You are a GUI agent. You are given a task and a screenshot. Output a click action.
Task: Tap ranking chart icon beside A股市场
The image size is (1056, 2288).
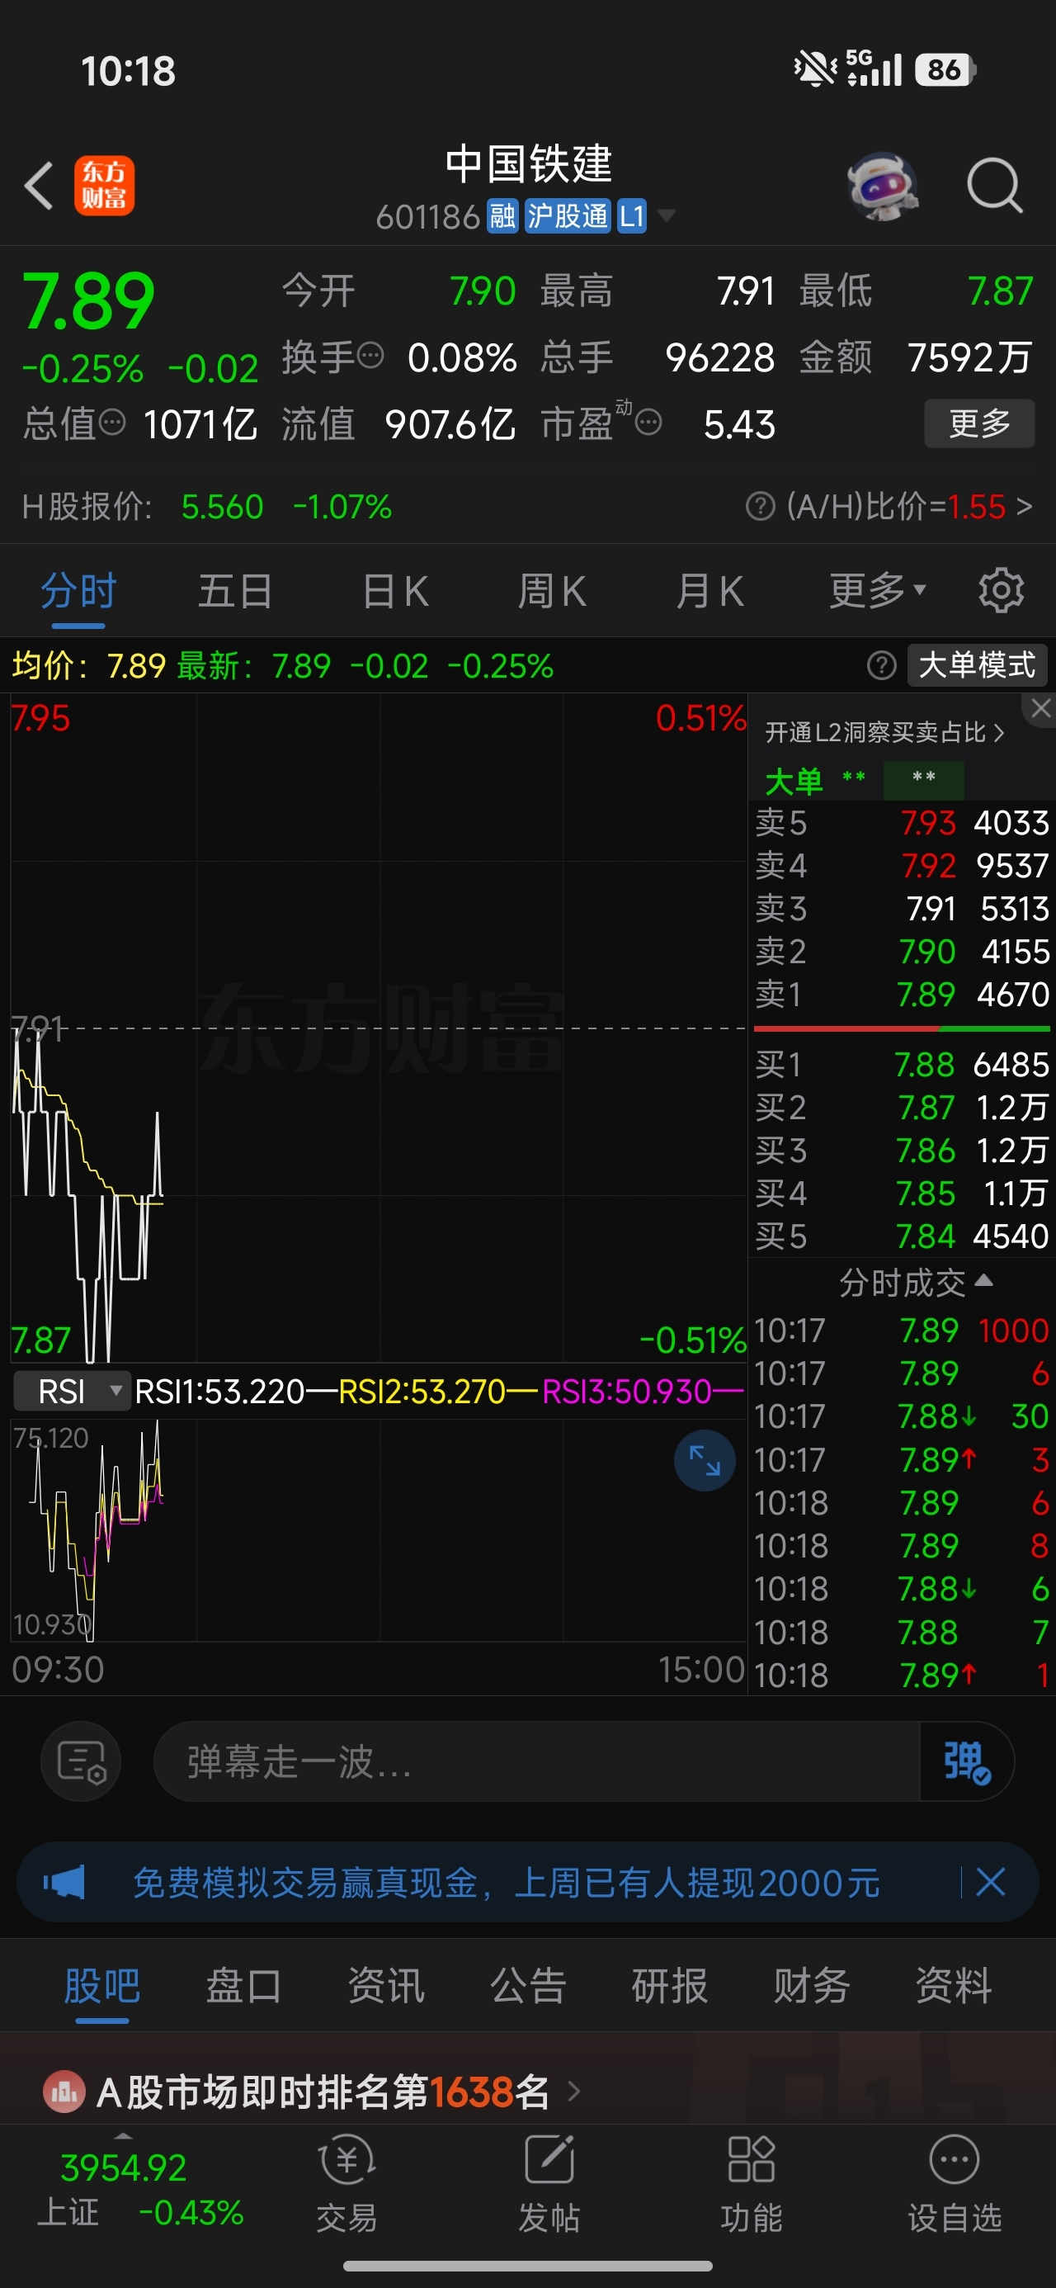point(64,2092)
